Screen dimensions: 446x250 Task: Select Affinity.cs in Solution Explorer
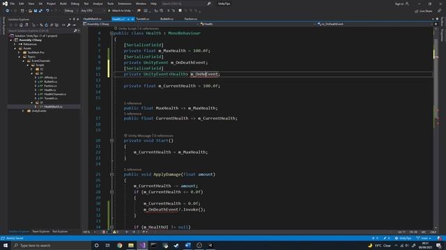pos(50,77)
